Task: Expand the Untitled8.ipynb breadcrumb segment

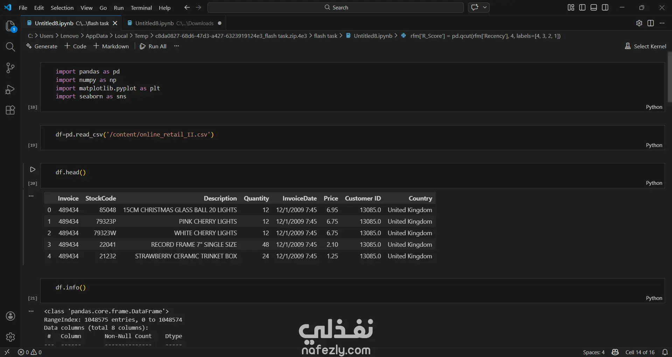Action: (369, 36)
